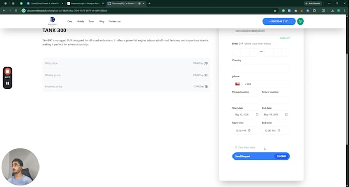Image resolution: width=349 pixels, height=187 pixels.
Task: Open the Blog menu item
Action: point(102,21)
